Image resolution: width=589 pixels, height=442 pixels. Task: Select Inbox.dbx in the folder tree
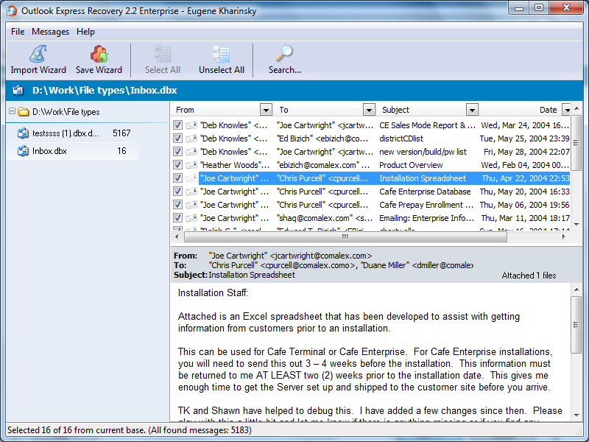[72, 151]
